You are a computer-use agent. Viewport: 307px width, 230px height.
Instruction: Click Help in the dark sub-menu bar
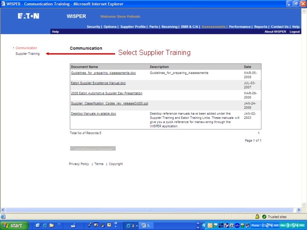[55, 32]
